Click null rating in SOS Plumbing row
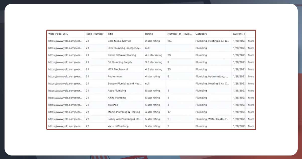 click(147, 48)
